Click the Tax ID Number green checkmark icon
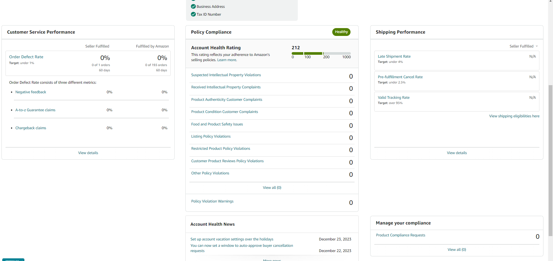 [193, 14]
